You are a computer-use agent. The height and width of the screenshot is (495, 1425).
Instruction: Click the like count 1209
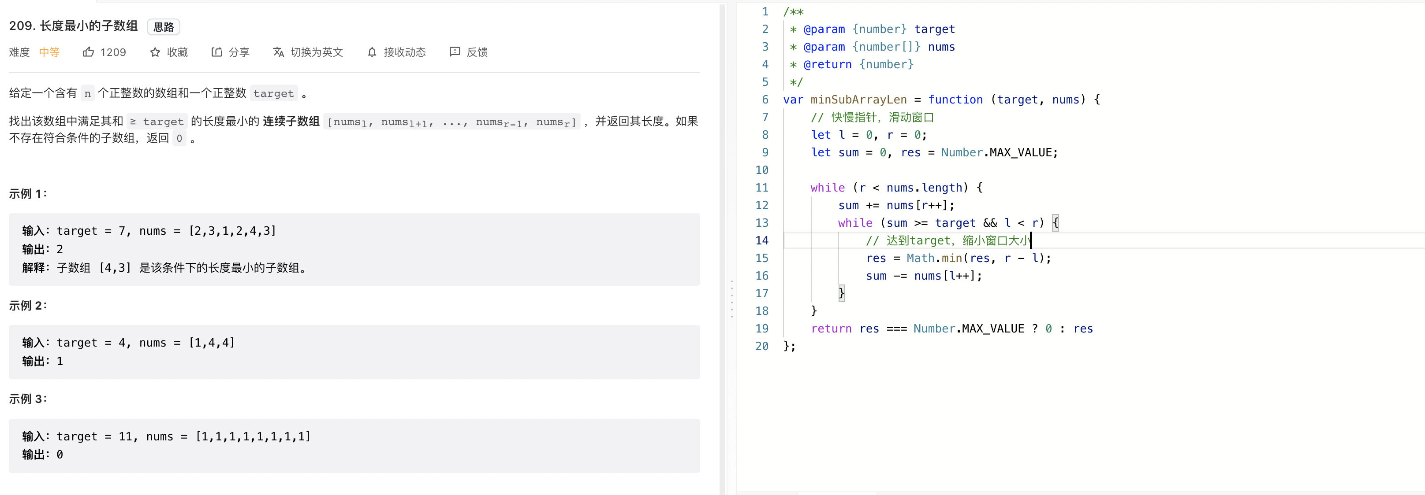pos(113,52)
